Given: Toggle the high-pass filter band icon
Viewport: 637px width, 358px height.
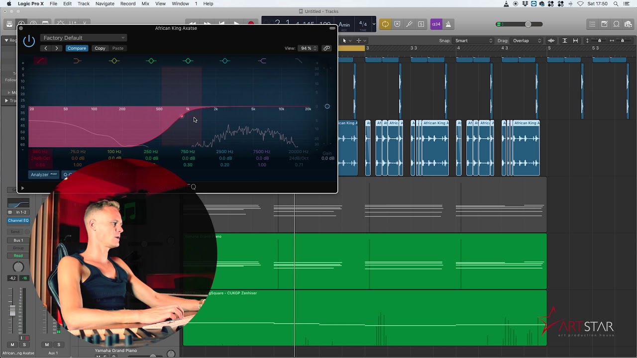Looking at the screenshot, I should [40, 61].
